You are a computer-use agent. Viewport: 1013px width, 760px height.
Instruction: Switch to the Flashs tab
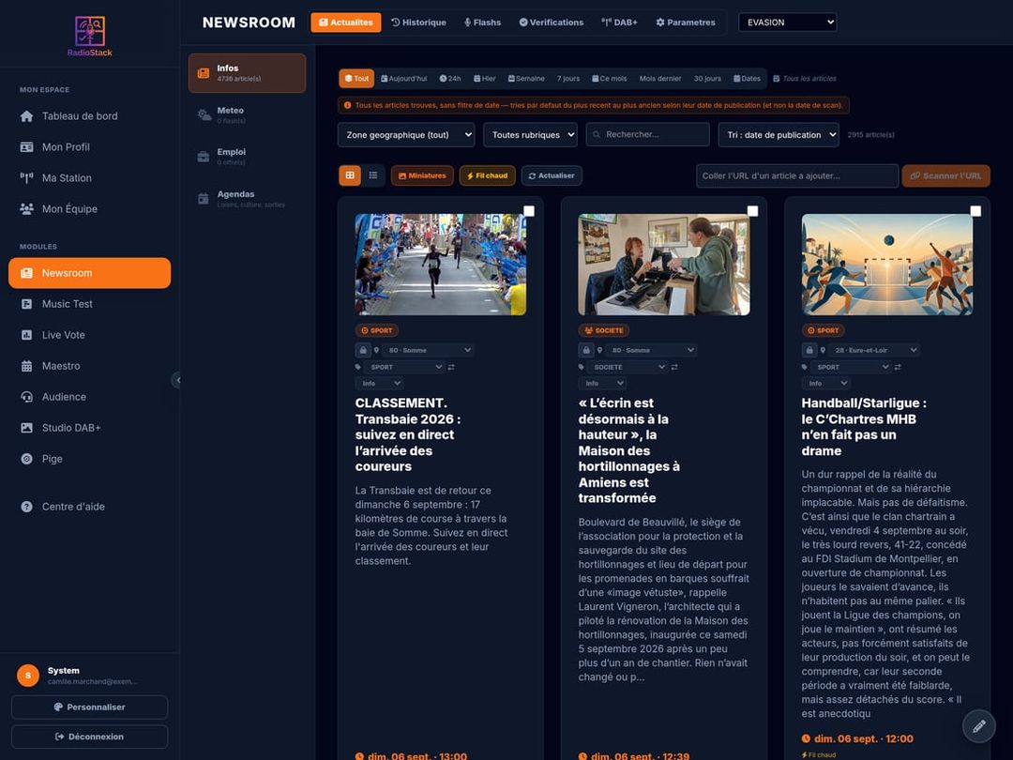click(483, 23)
